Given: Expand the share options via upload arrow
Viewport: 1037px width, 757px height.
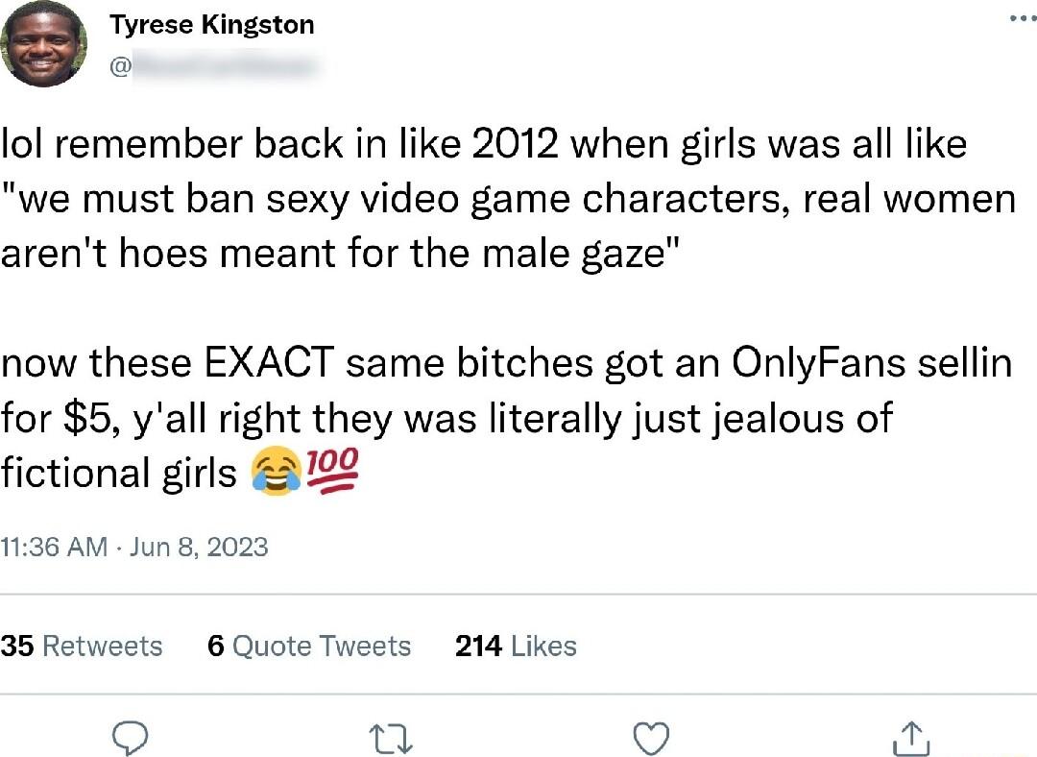Looking at the screenshot, I should (910, 738).
